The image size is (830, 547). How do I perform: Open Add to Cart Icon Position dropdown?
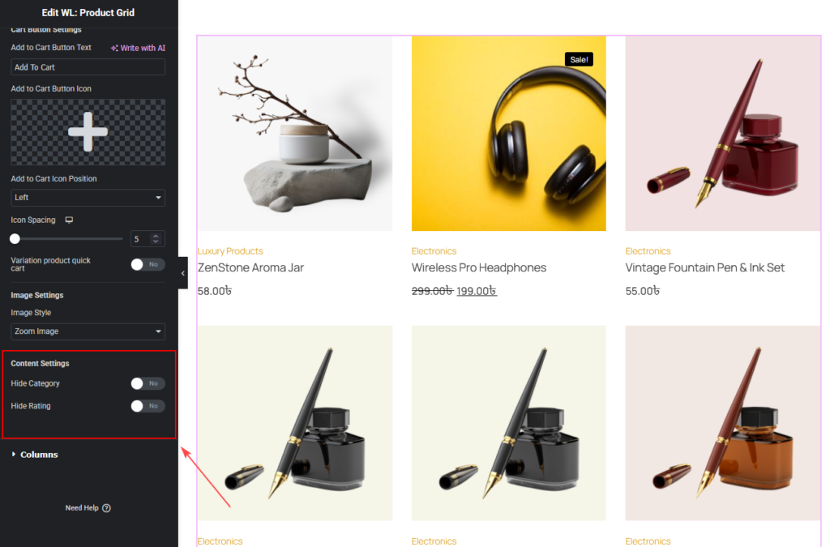(88, 198)
